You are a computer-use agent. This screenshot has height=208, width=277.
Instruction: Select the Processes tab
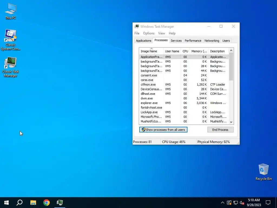coord(161,40)
